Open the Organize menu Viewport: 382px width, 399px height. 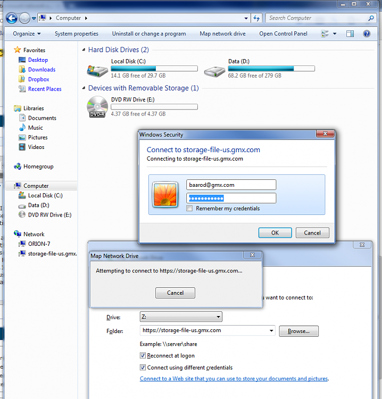(x=27, y=34)
